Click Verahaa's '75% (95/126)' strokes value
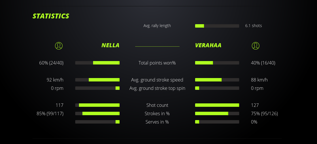Viewport: 317px width, 144px height. [264, 113]
